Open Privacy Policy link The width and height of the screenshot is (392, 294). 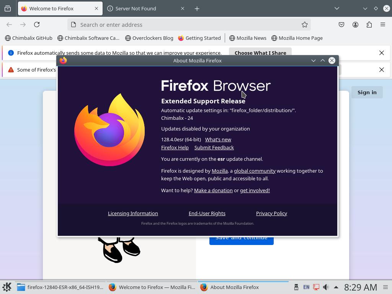[271, 213]
